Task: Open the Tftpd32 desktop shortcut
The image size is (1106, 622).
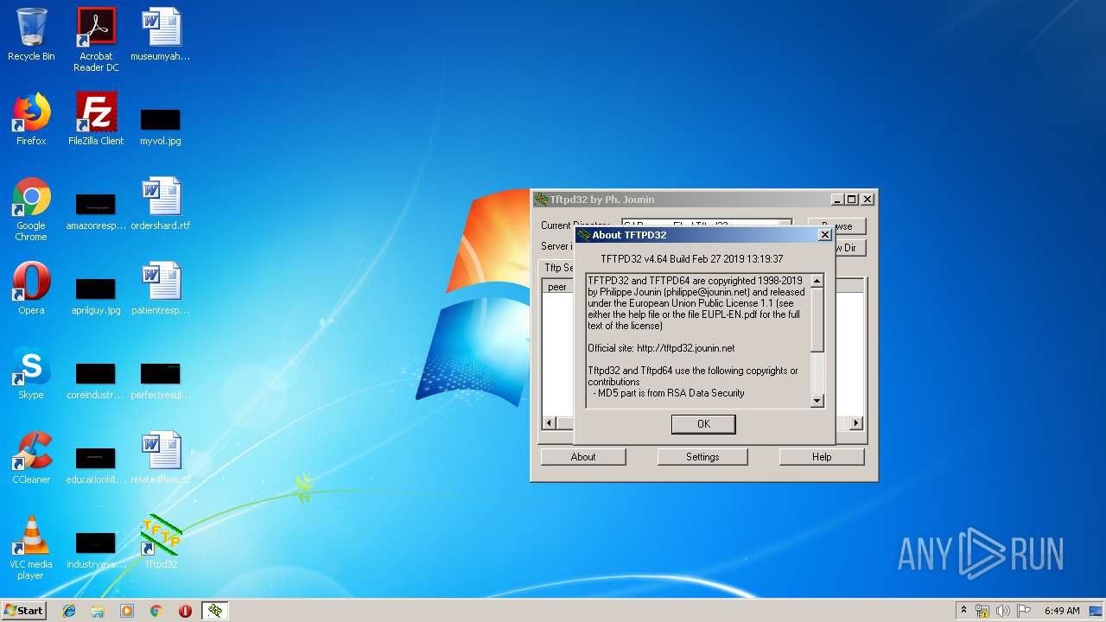Action: coord(161,543)
